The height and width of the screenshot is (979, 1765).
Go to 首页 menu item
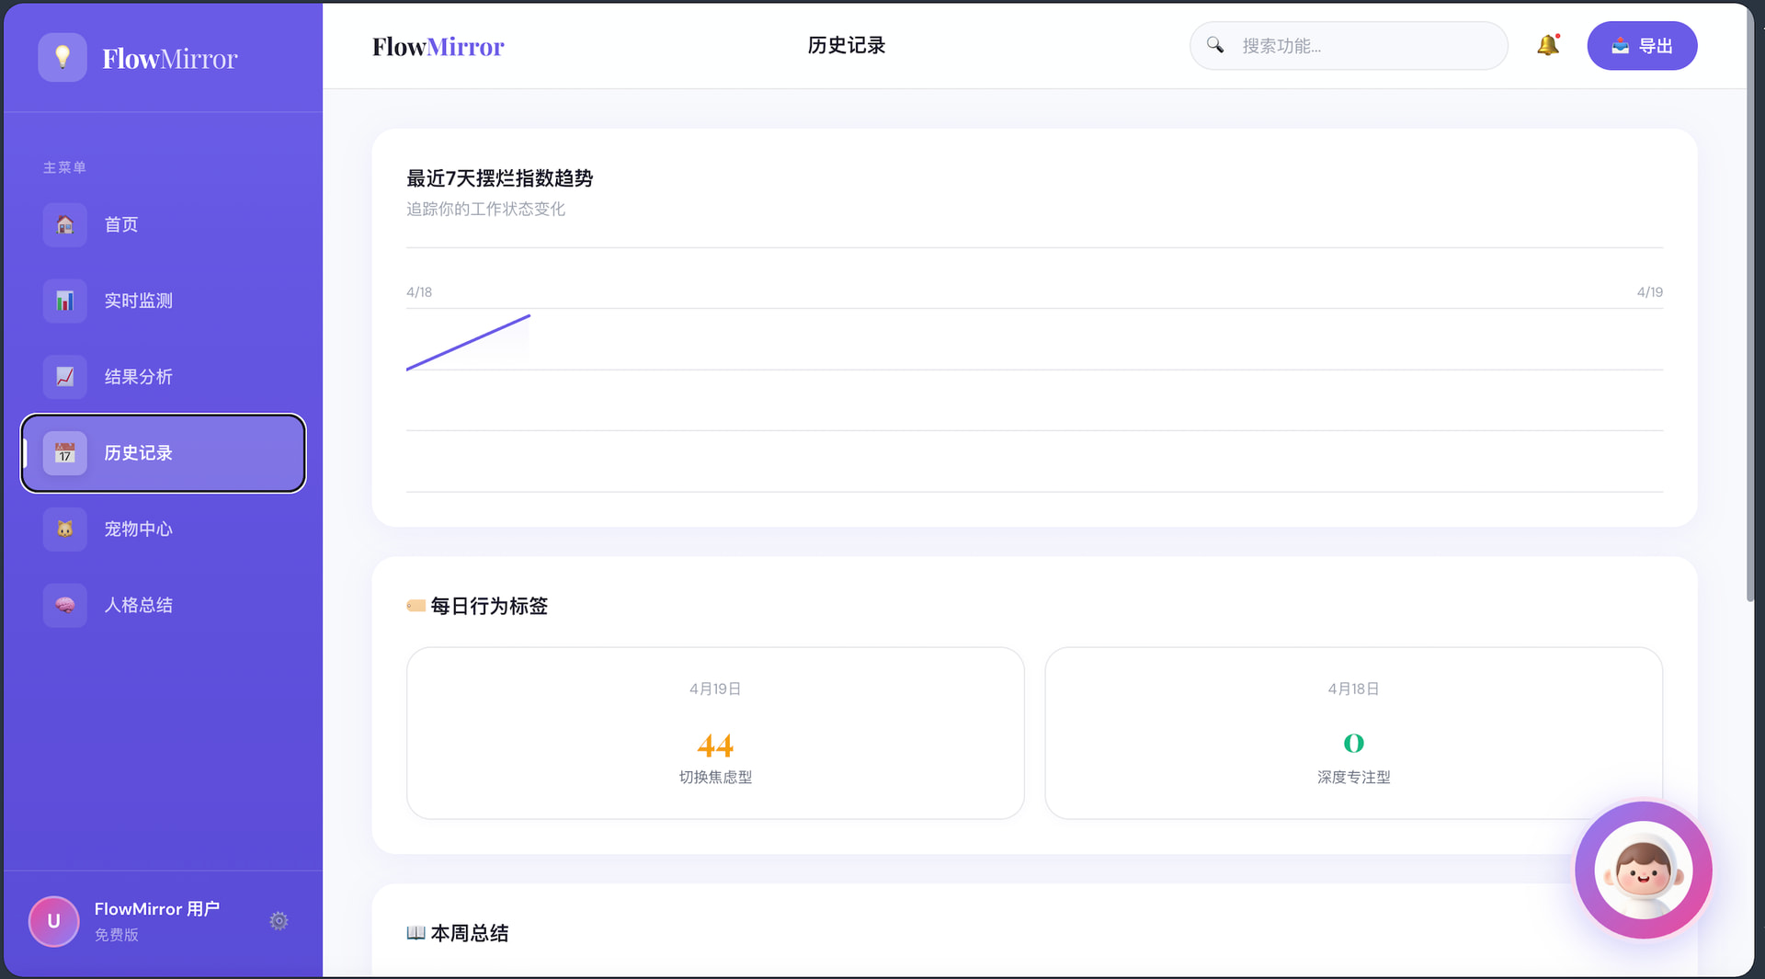click(x=120, y=225)
